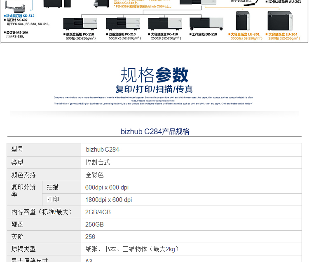Select the label 工作底柜 DK-510

click(204, 34)
